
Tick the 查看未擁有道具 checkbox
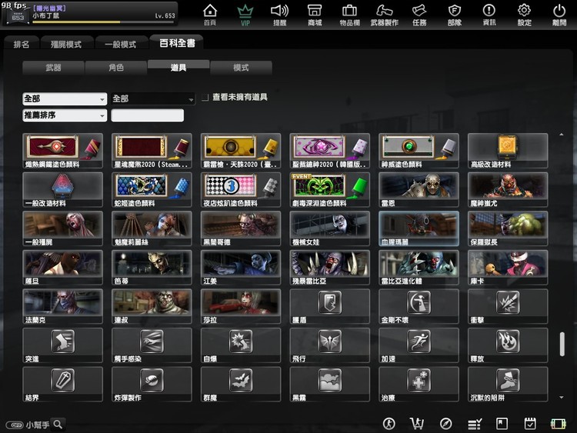tap(205, 98)
